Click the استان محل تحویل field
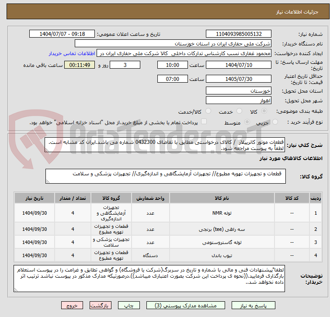Image resolution: width=330 pixels, height=317 pixels. pyautogui.click(x=238, y=91)
